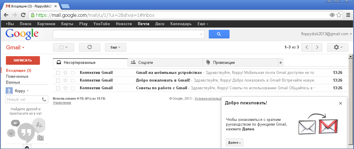Open Поиск in the Google bar
354x149 pixels.
(25, 24)
